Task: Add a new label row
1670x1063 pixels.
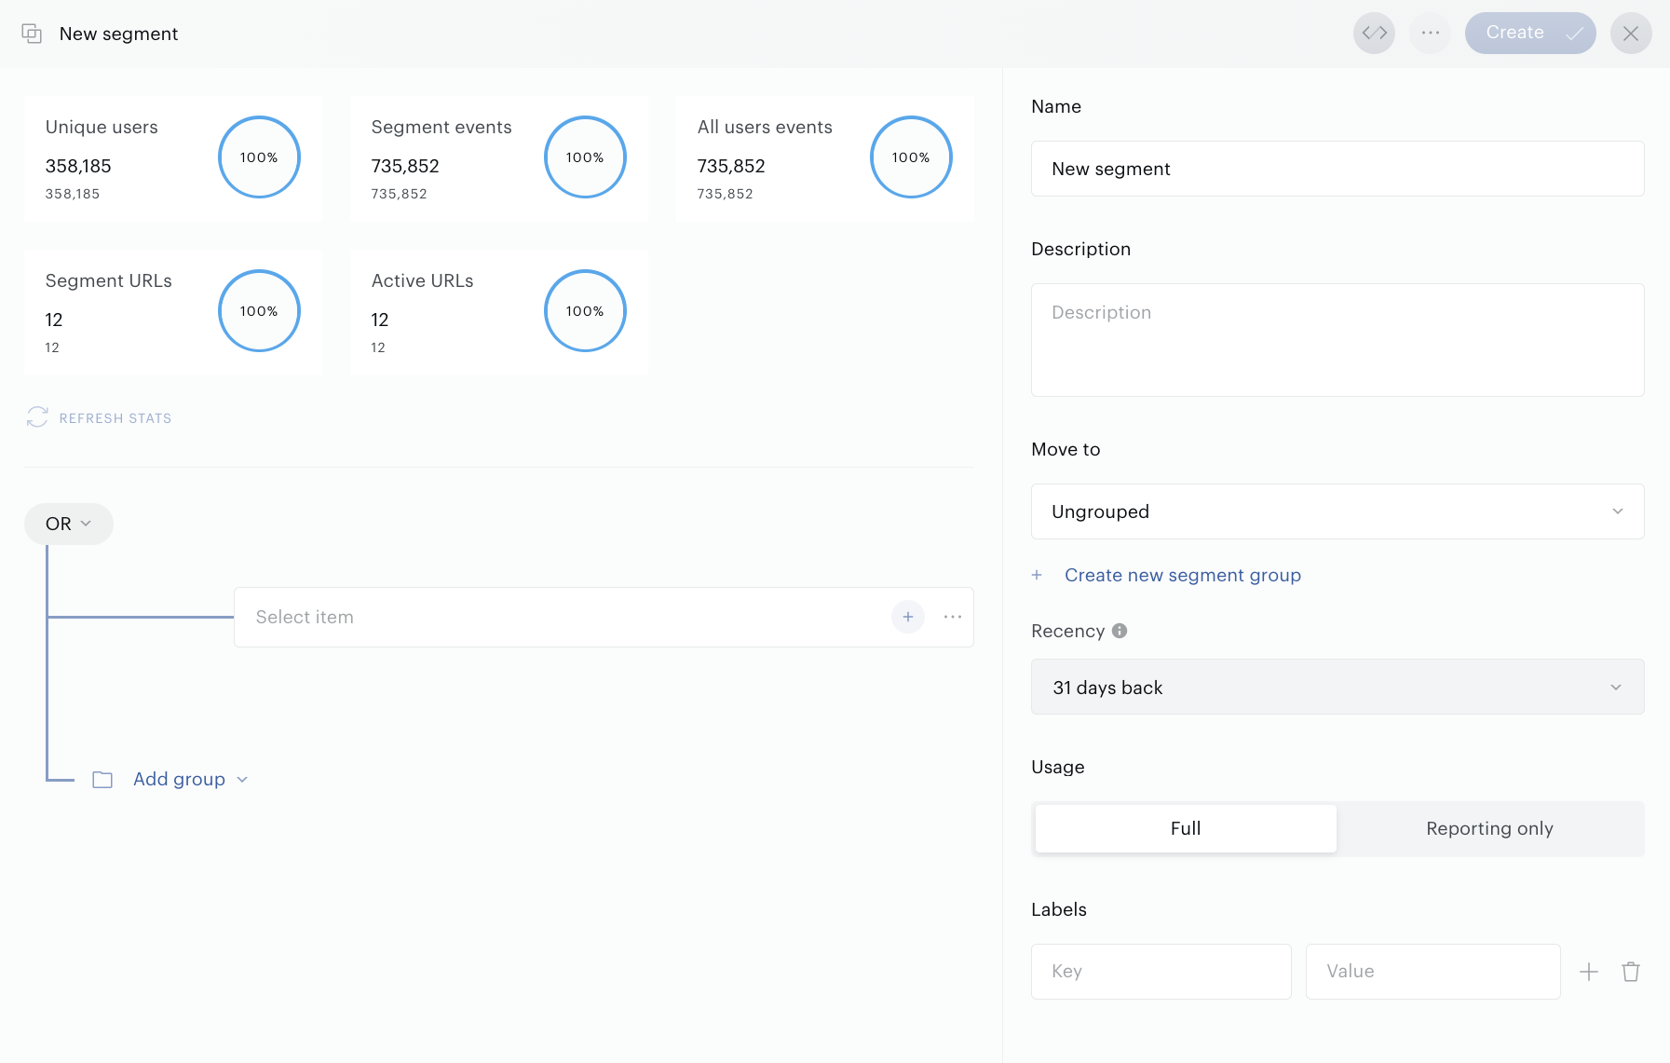Action: 1589,972
